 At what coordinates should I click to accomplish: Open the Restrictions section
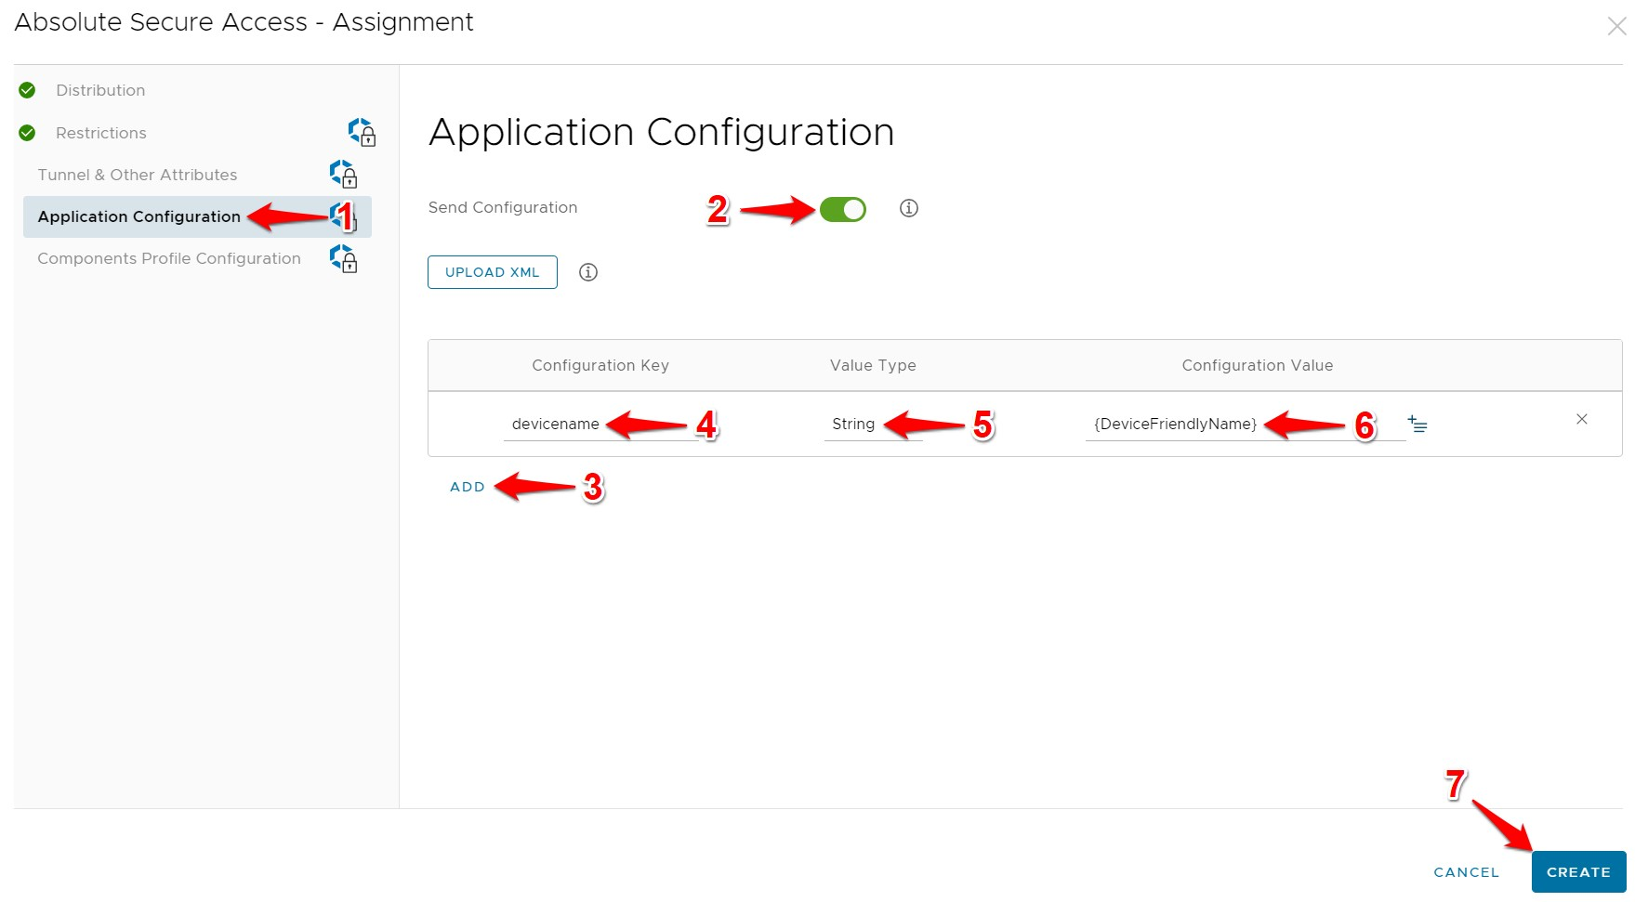click(x=101, y=133)
